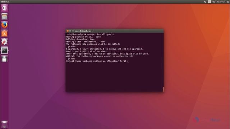Click 'After this operation' disk space line

[x=107, y=54]
